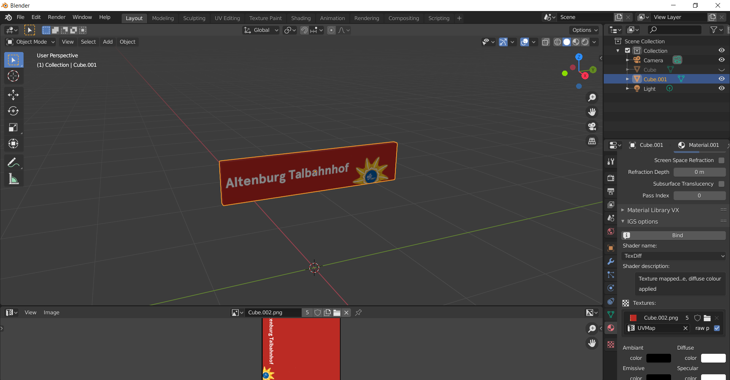Select the Move tool in the toolbar
Image resolution: width=730 pixels, height=380 pixels.
point(13,95)
